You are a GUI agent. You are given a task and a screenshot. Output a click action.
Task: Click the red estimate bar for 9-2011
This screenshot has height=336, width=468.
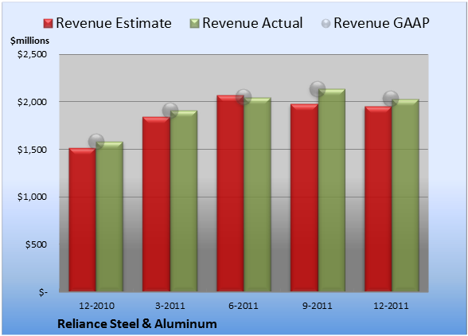click(304, 197)
